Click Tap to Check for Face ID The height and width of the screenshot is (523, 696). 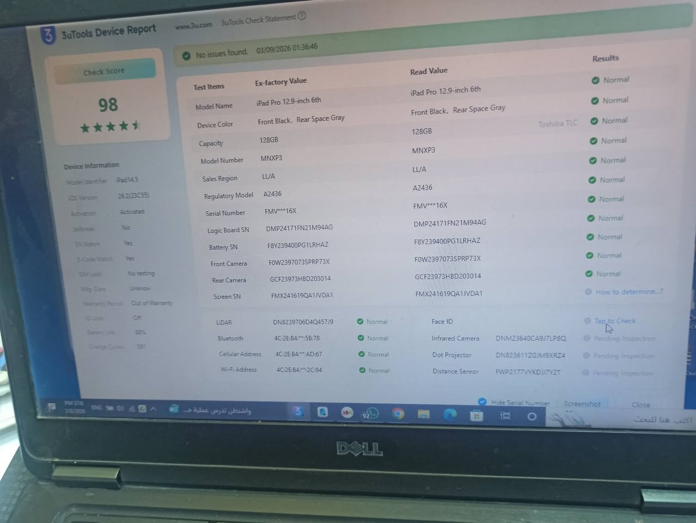tap(615, 321)
